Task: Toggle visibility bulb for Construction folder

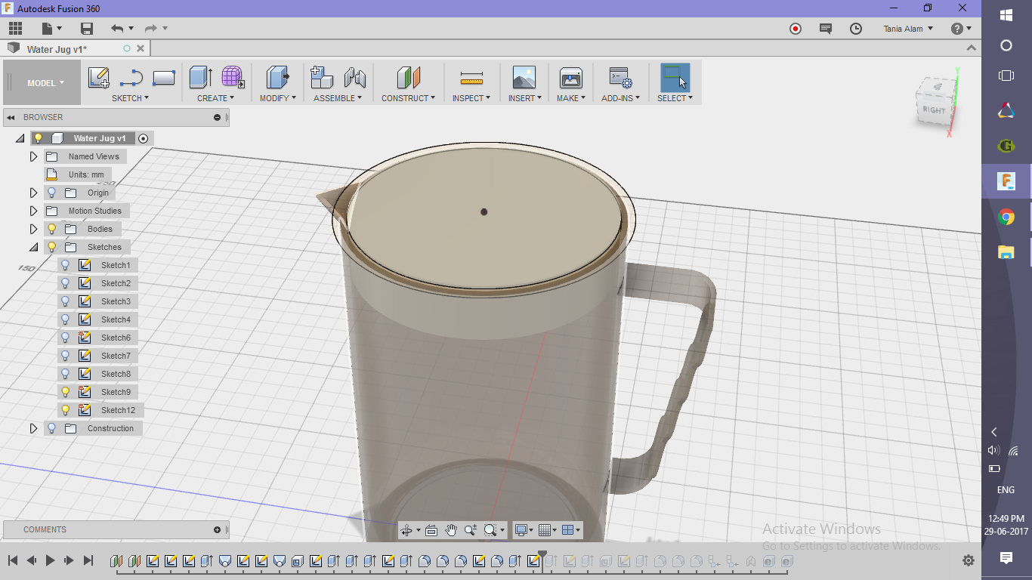Action: [x=52, y=428]
